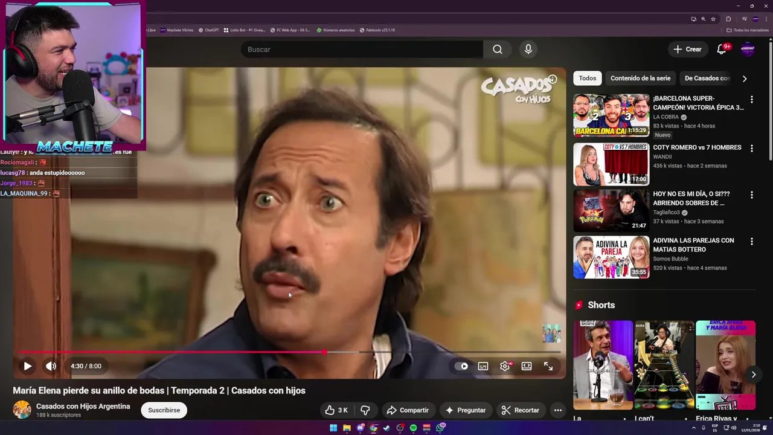
Task: Show hidden system tray icons
Action: pos(694,428)
